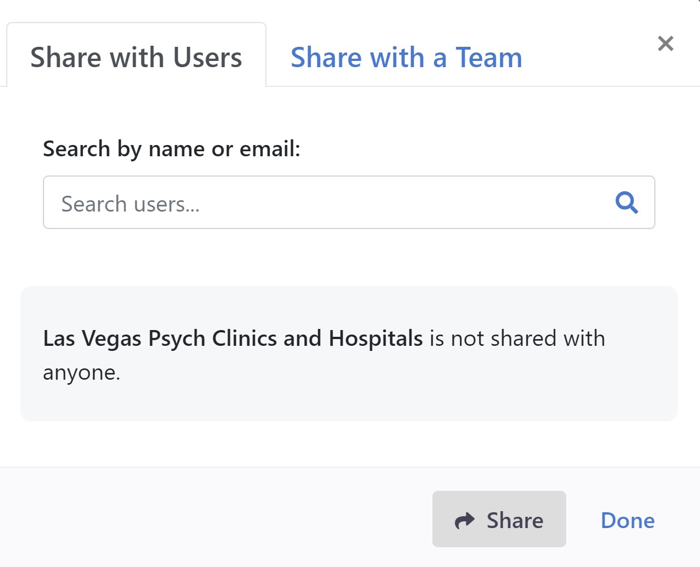
Task: Click the 'is not shared with' message text
Action: [x=517, y=339]
